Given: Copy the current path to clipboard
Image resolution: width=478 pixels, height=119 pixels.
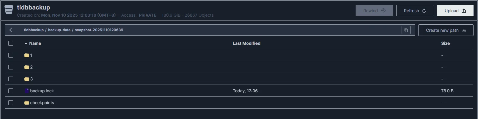Looking at the screenshot, I should pos(406,30).
